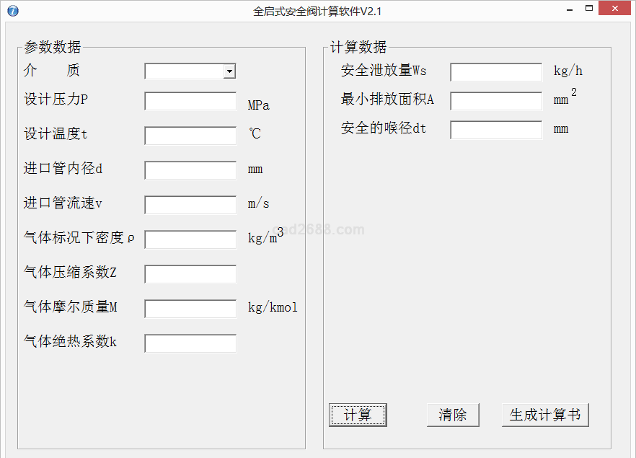Click the 气体压缩系数Z input box
The width and height of the screenshot is (636, 458).
190,274
